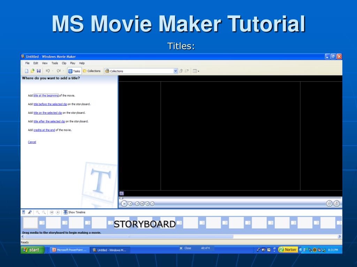Open the Clip menu
The image size is (357, 267).
[64, 63]
